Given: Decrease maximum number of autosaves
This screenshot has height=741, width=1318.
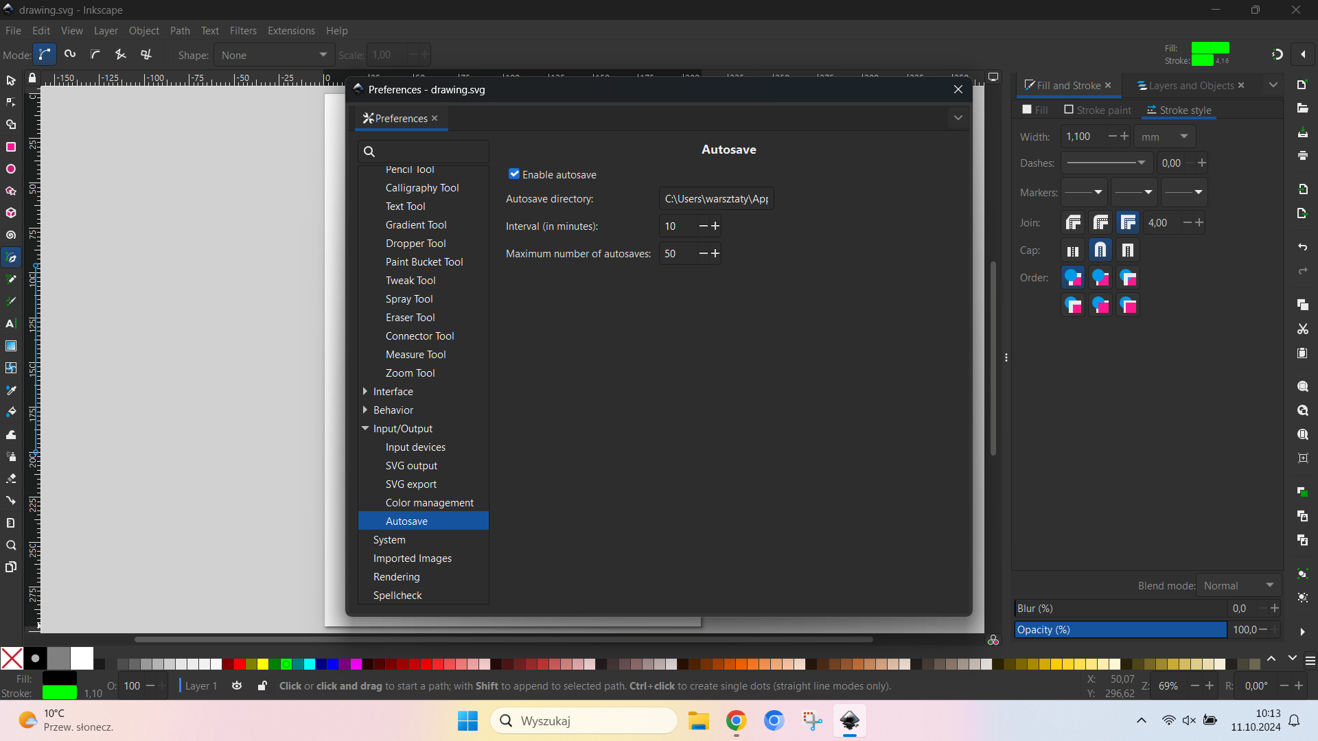Looking at the screenshot, I should tap(703, 253).
